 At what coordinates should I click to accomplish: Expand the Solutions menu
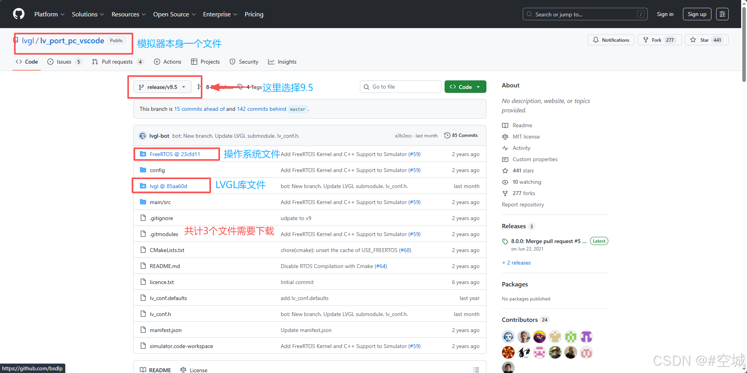(x=88, y=14)
